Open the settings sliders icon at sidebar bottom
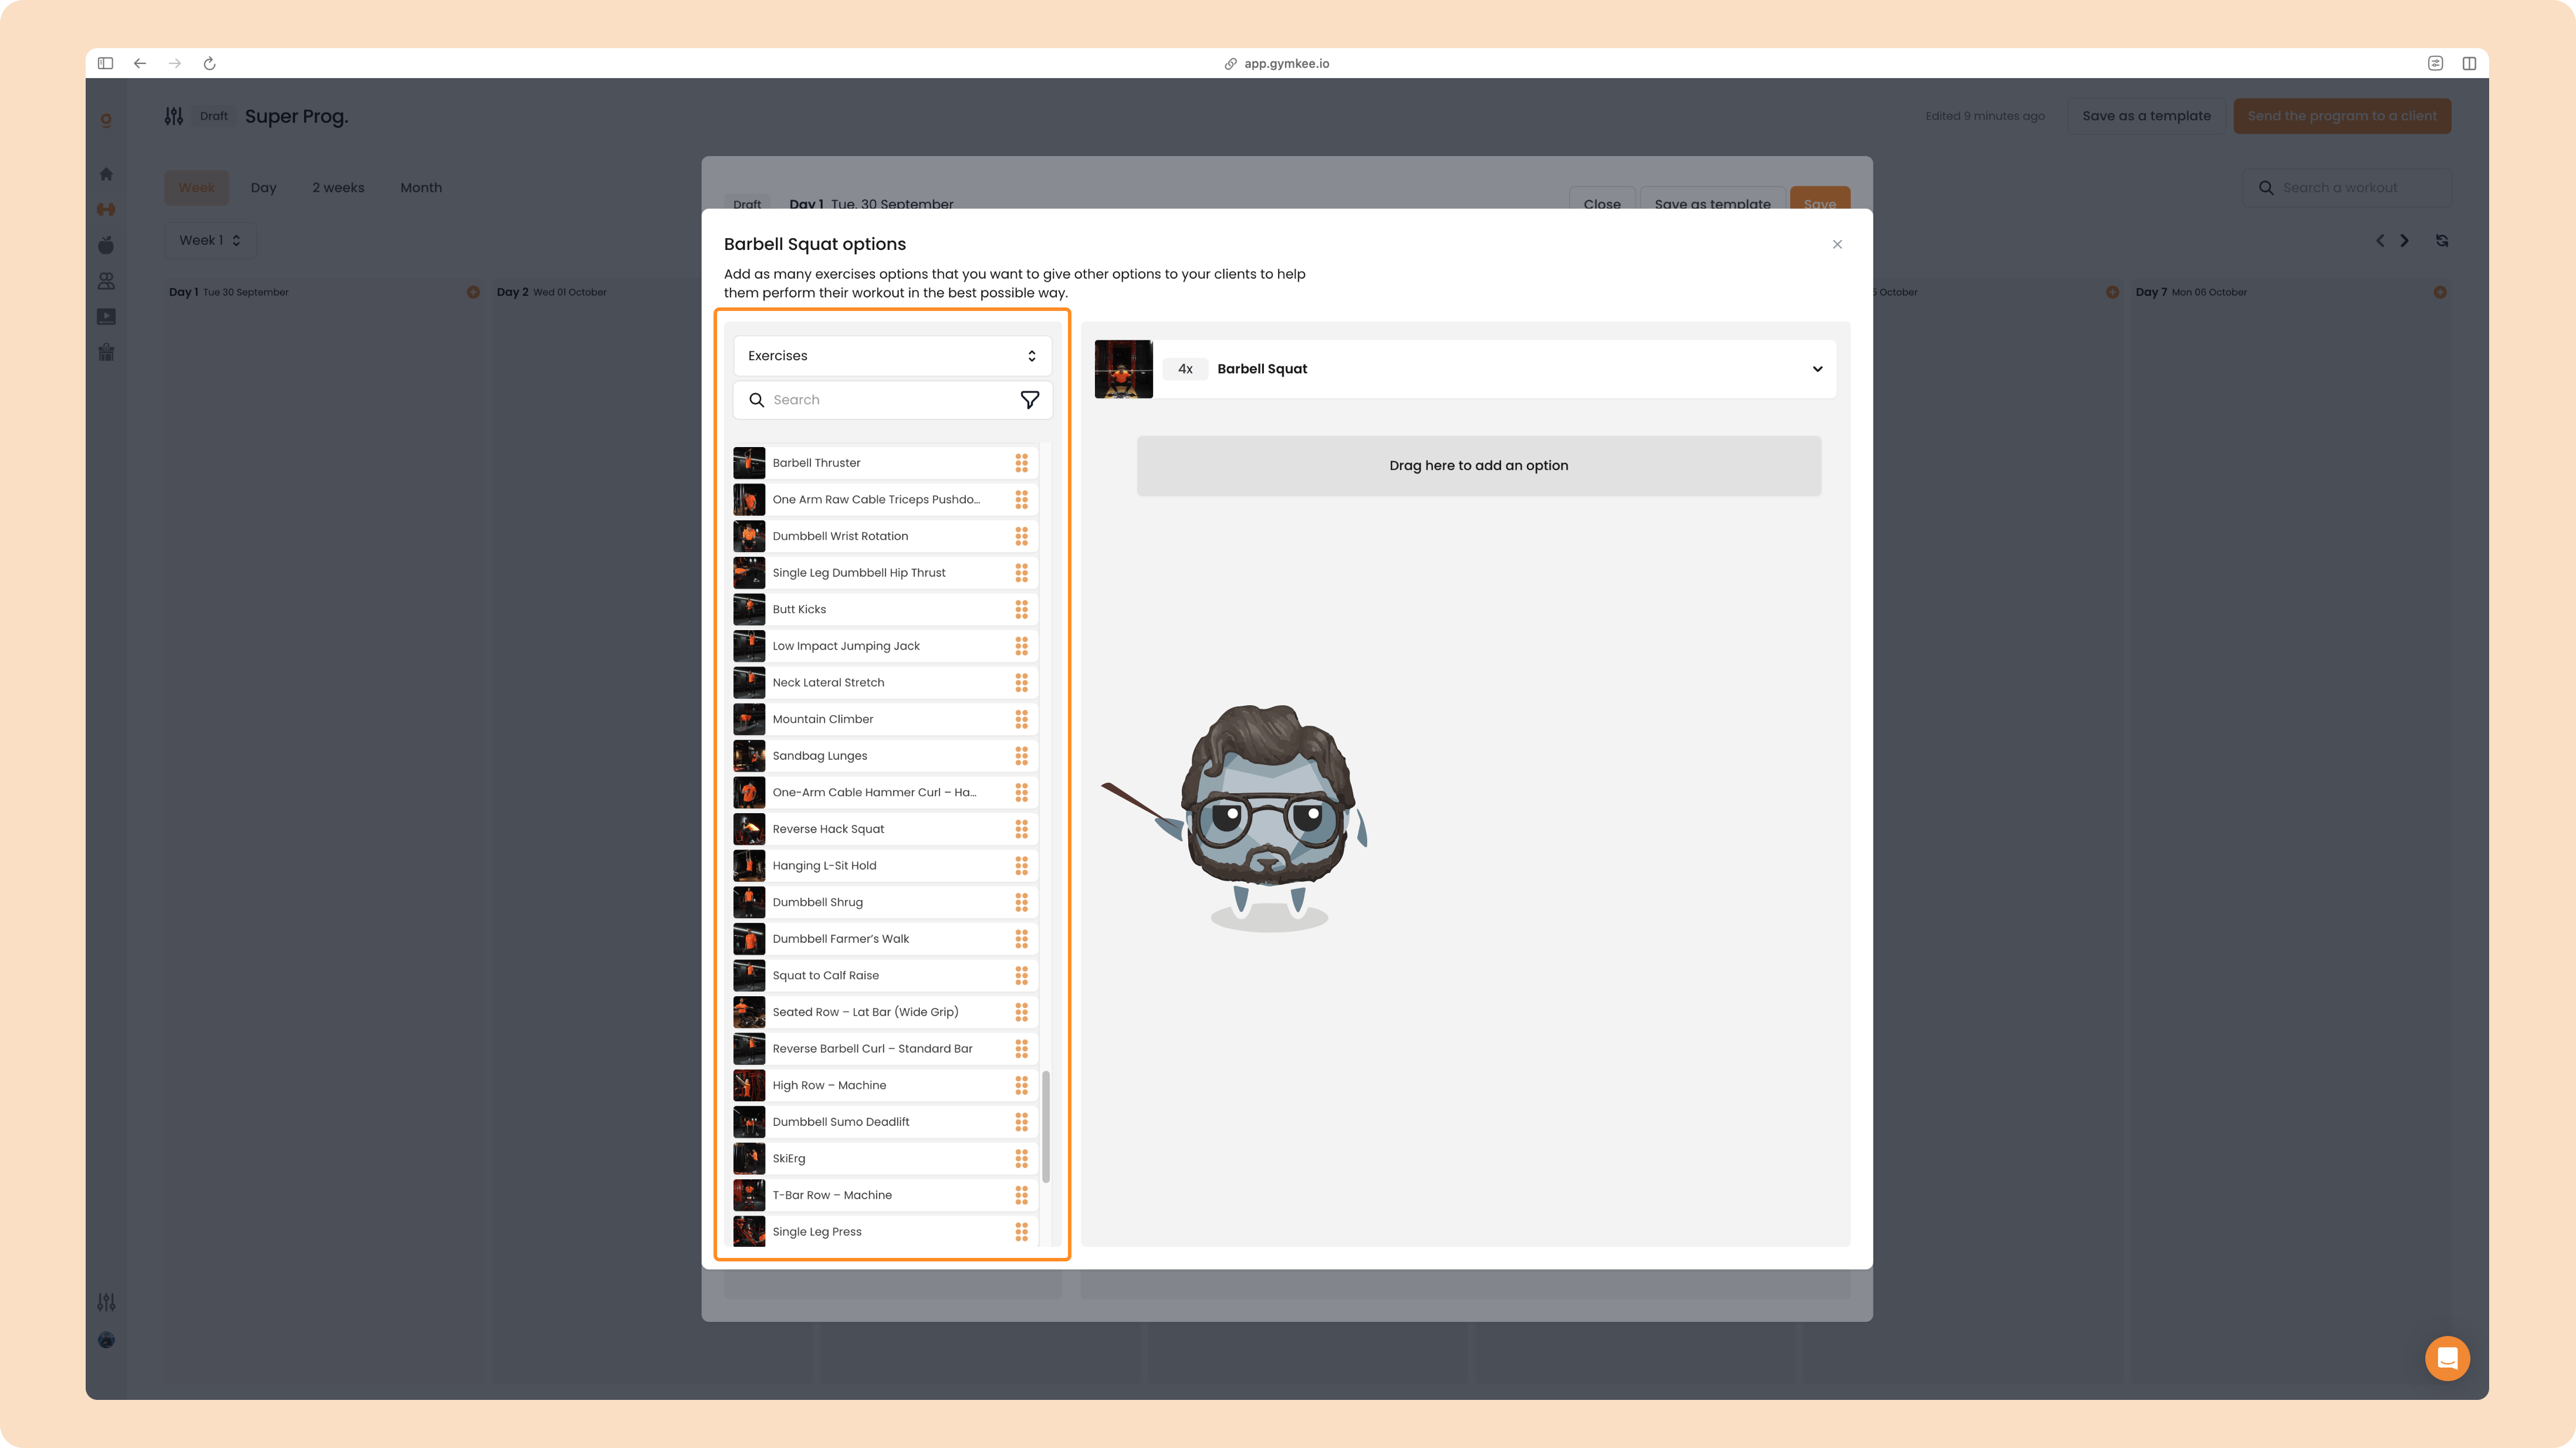2576x1448 pixels. pos(106,1302)
